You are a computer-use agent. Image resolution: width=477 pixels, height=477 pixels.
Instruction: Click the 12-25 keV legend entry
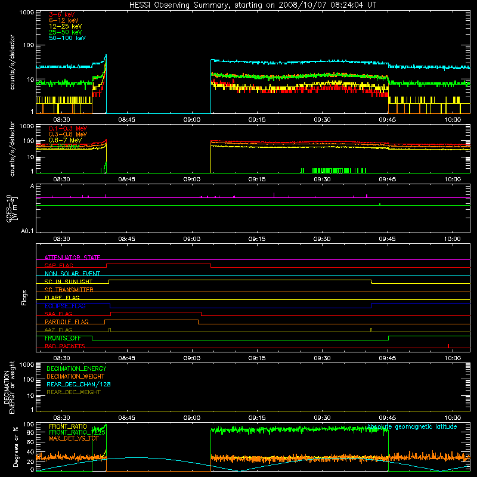click(65, 26)
